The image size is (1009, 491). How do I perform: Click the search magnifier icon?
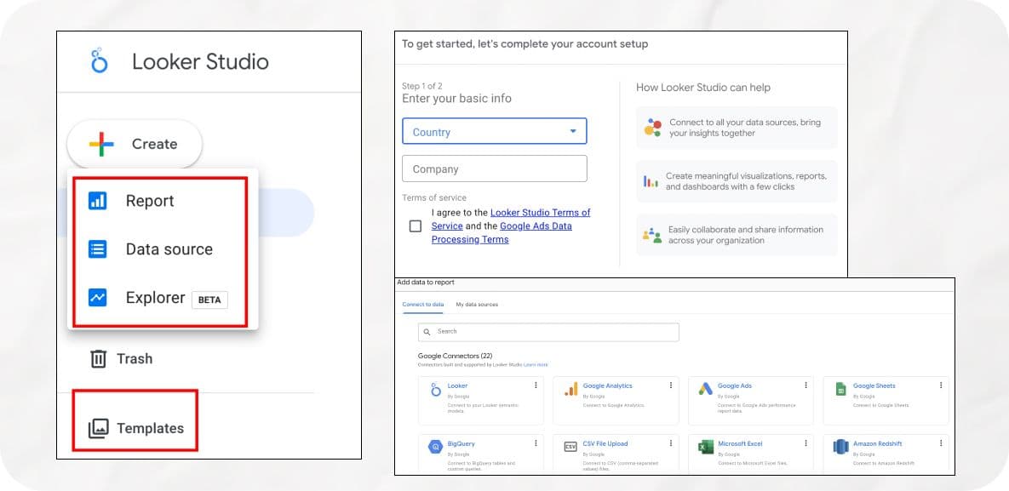pos(427,332)
